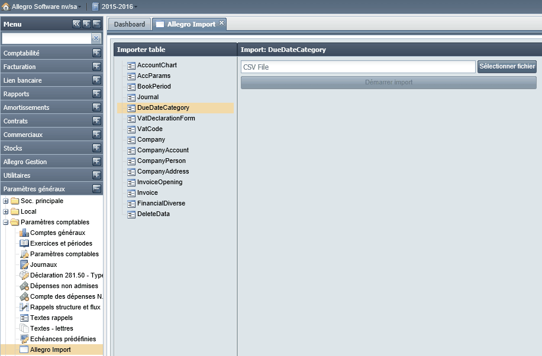Clear the menu search field with the X icon

(x=96, y=38)
